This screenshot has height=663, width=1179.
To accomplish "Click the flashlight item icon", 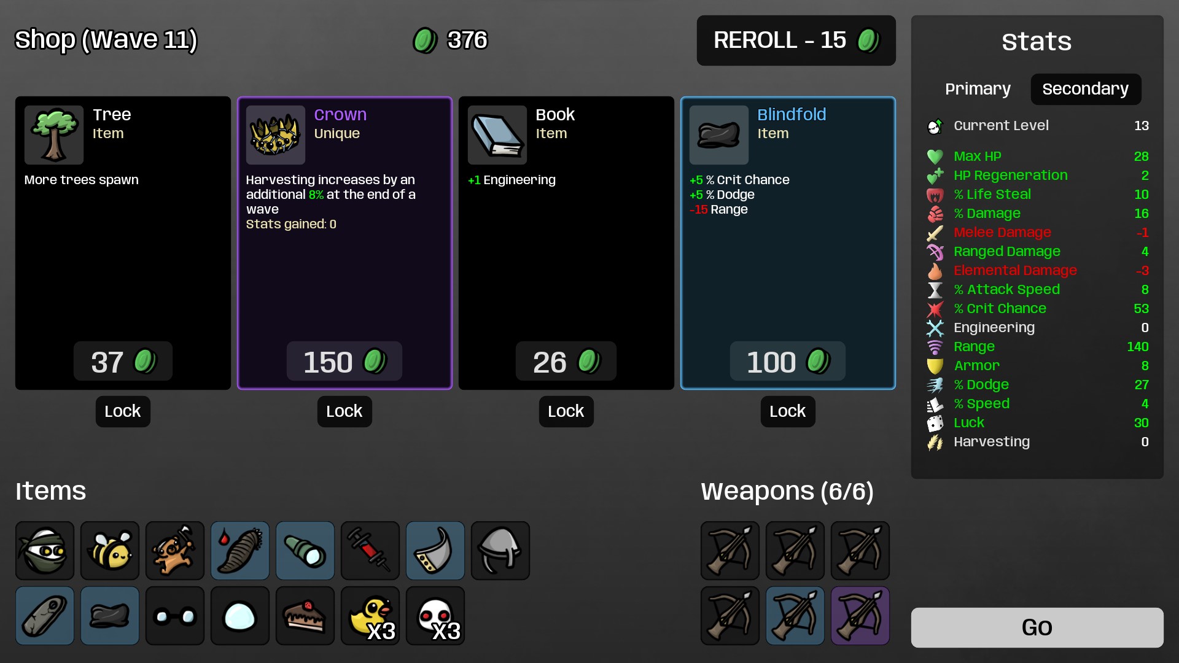I will [x=305, y=551].
